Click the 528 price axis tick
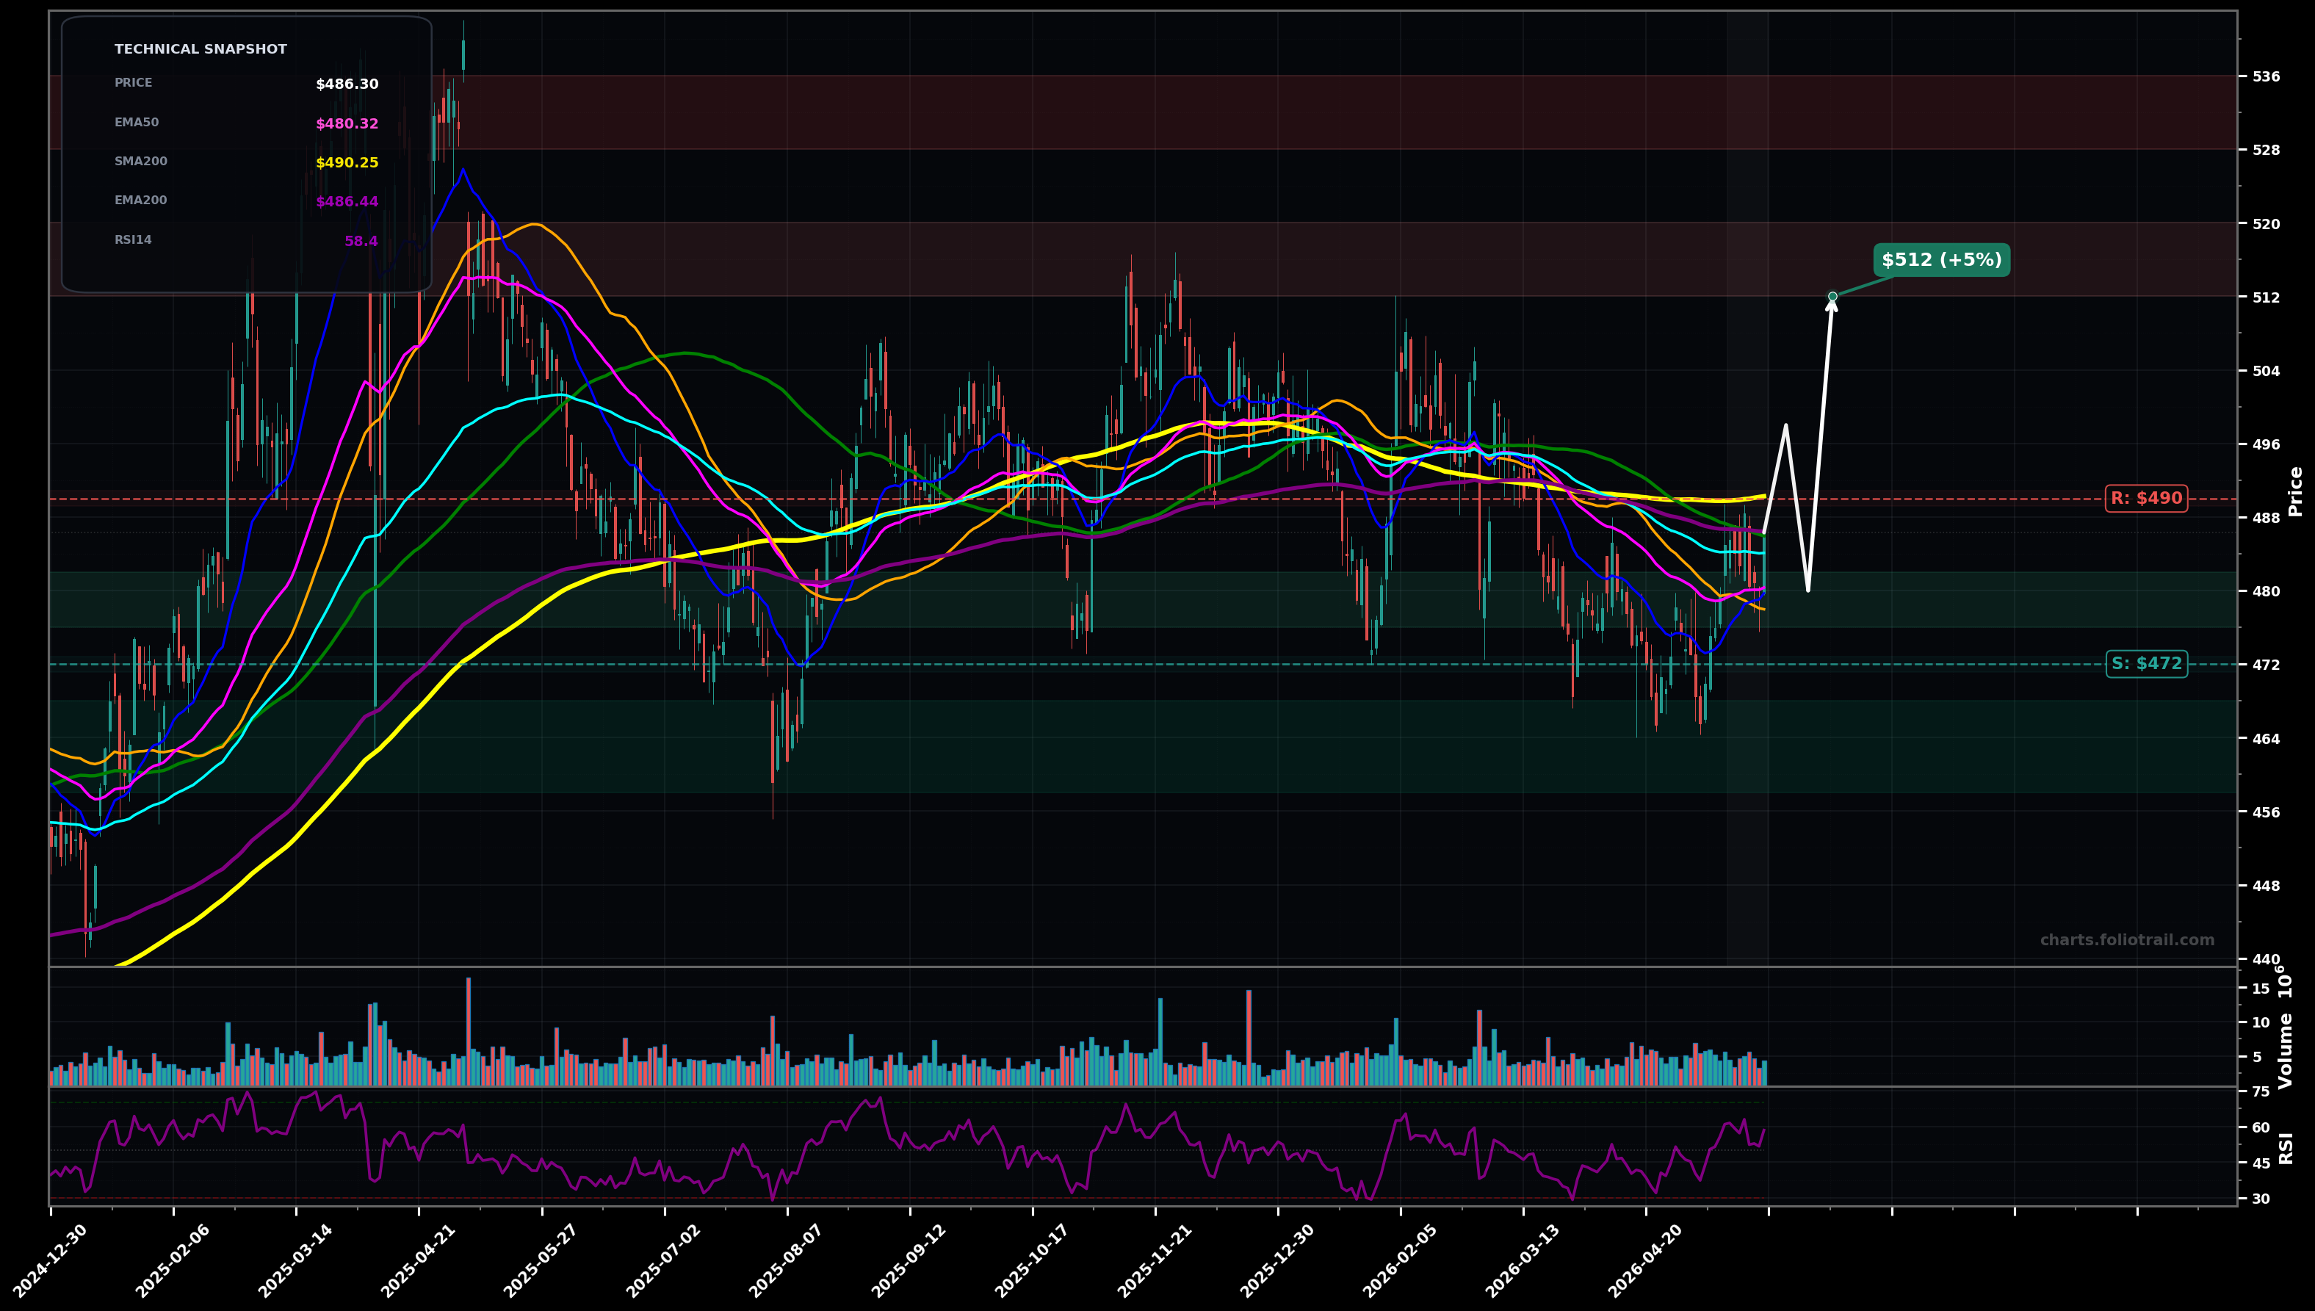2315x1311 pixels. point(2267,150)
